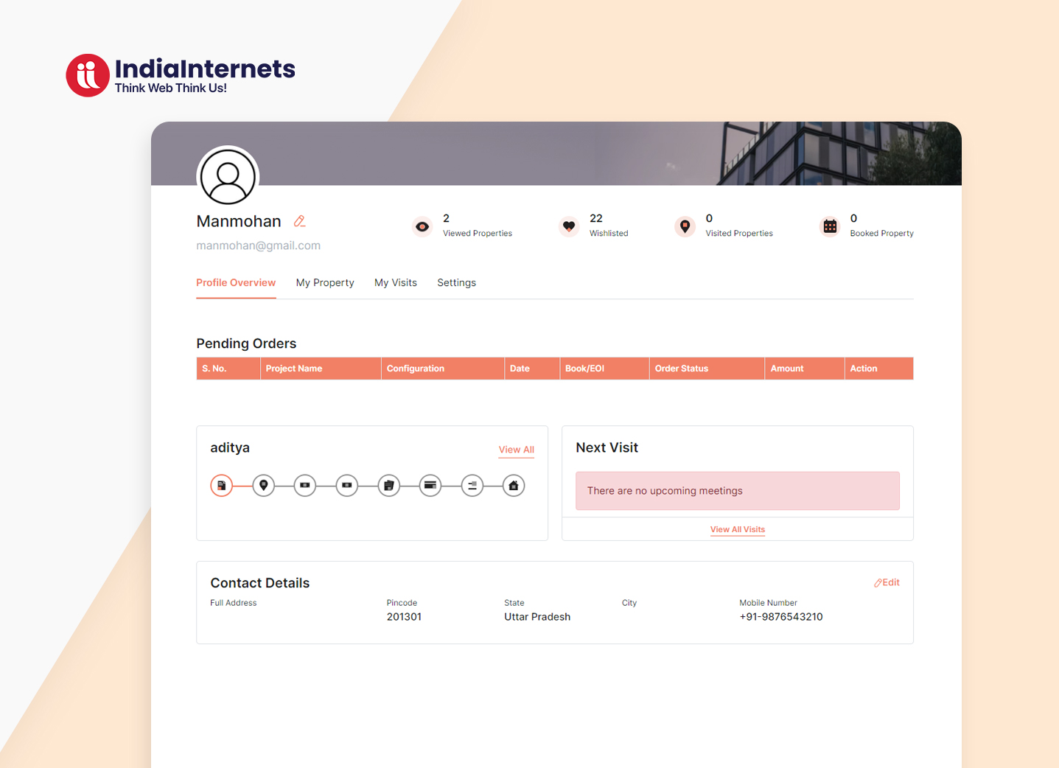Click the Action column header
Screen dimensions: 1059x768
point(879,369)
